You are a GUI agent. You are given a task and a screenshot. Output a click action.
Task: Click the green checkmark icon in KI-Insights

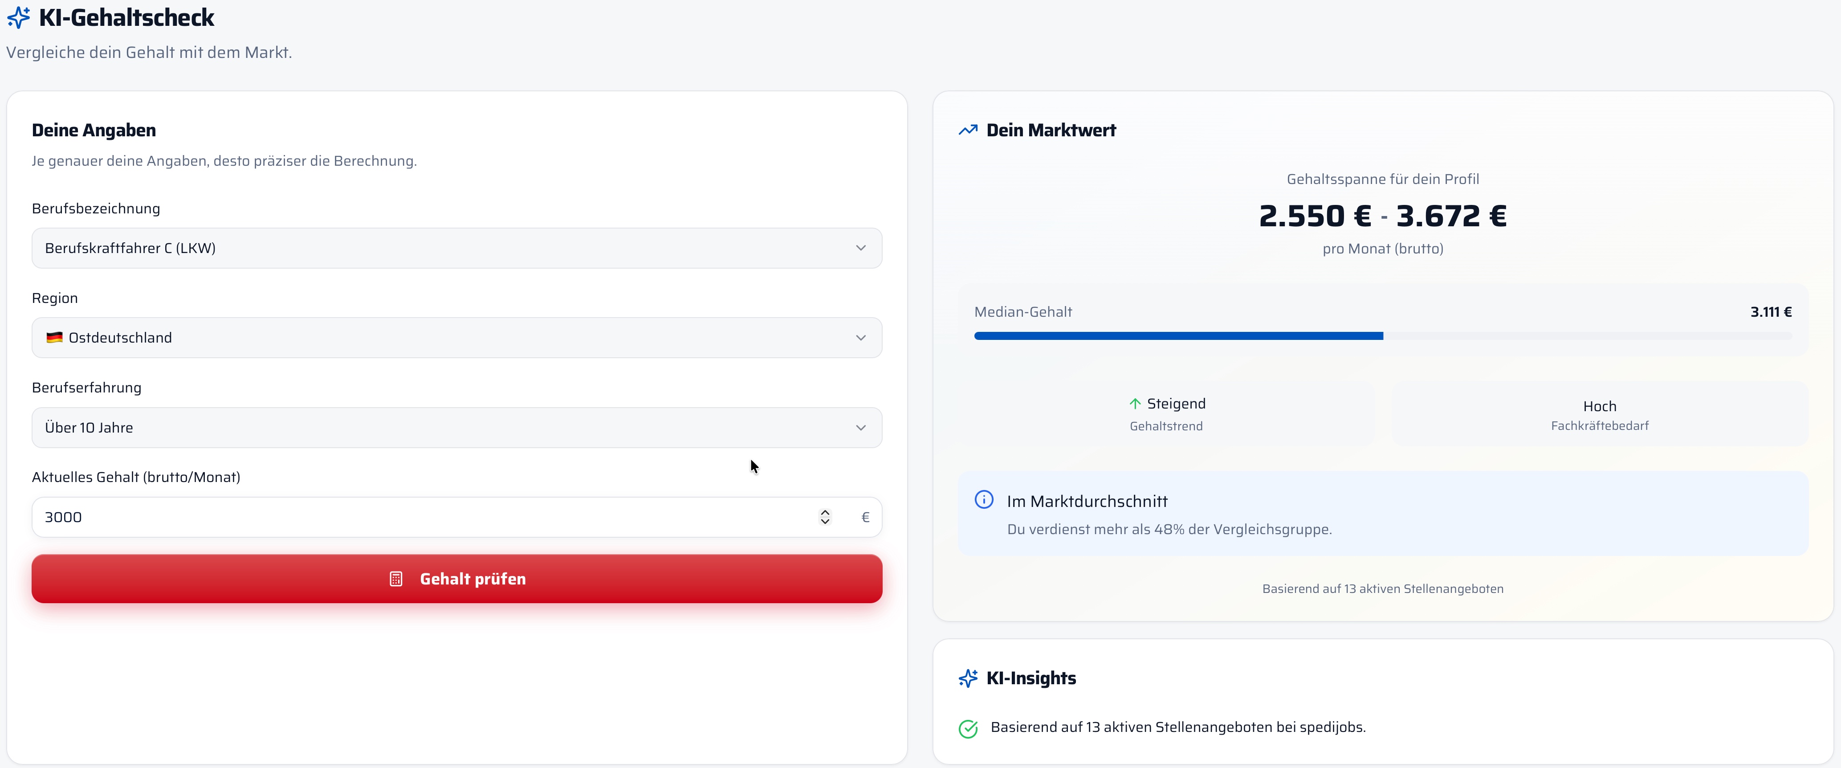coord(968,729)
